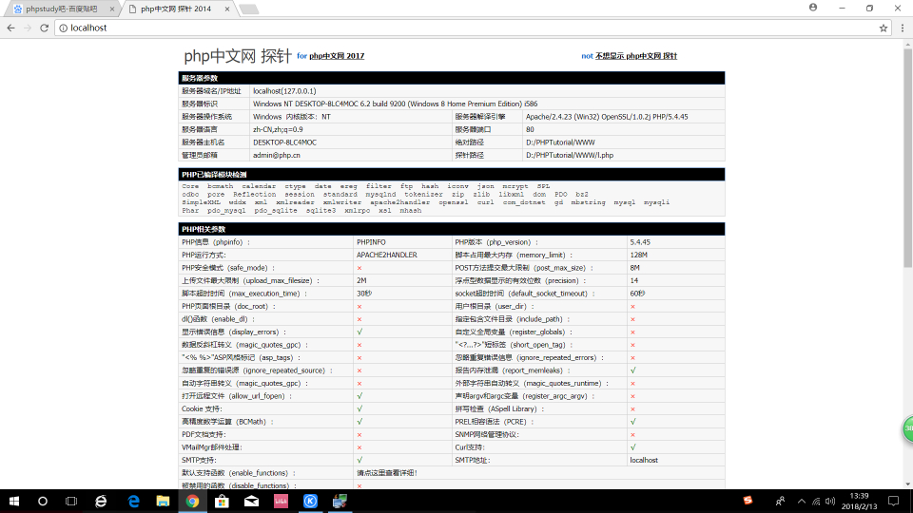Screen dimensions: 913x513
Task: Click the Sogou input method tray icon
Action: point(748,501)
